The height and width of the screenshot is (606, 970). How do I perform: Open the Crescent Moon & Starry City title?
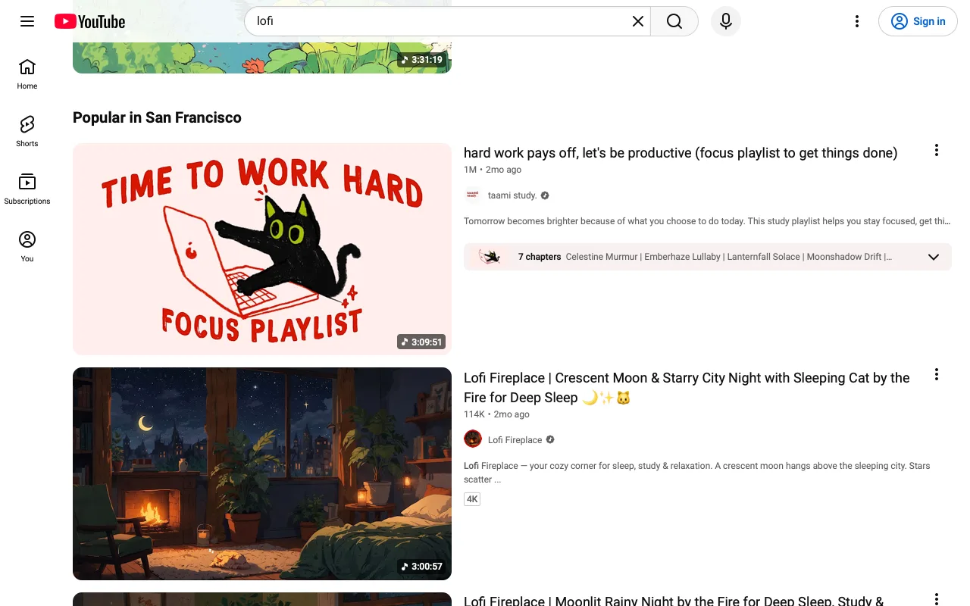[x=687, y=388]
